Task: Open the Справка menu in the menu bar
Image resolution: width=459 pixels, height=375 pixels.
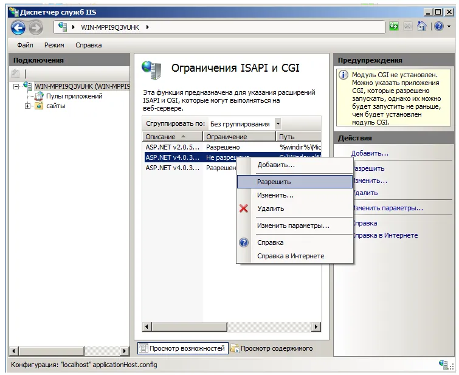Action: point(88,45)
